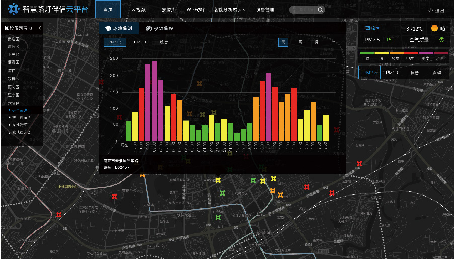Switch chart metric to PM10
The image size is (454, 260).
click(x=139, y=42)
